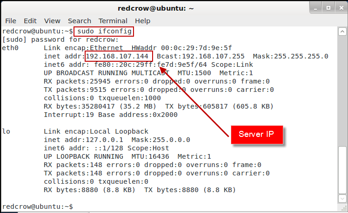This screenshot has width=348, height=213.
Task: Open the Terminal menu
Action: pos(113,21)
